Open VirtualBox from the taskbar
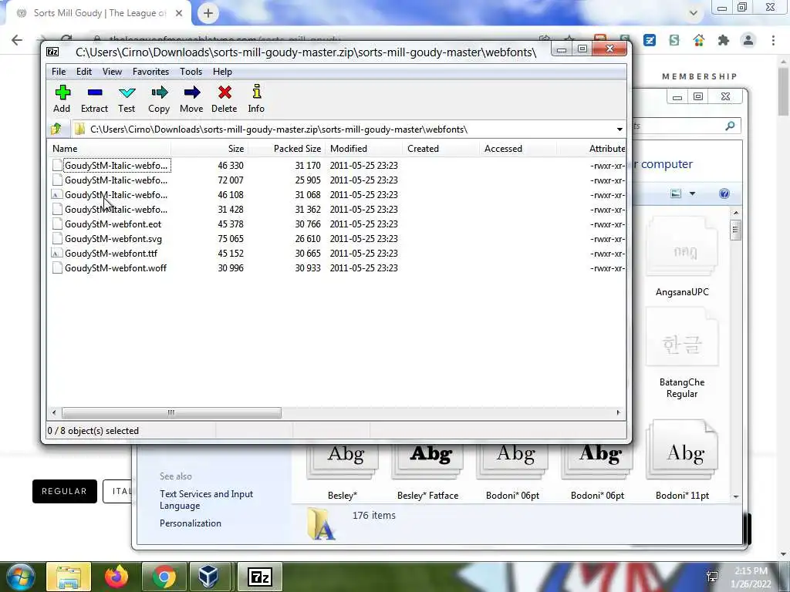 (x=208, y=577)
